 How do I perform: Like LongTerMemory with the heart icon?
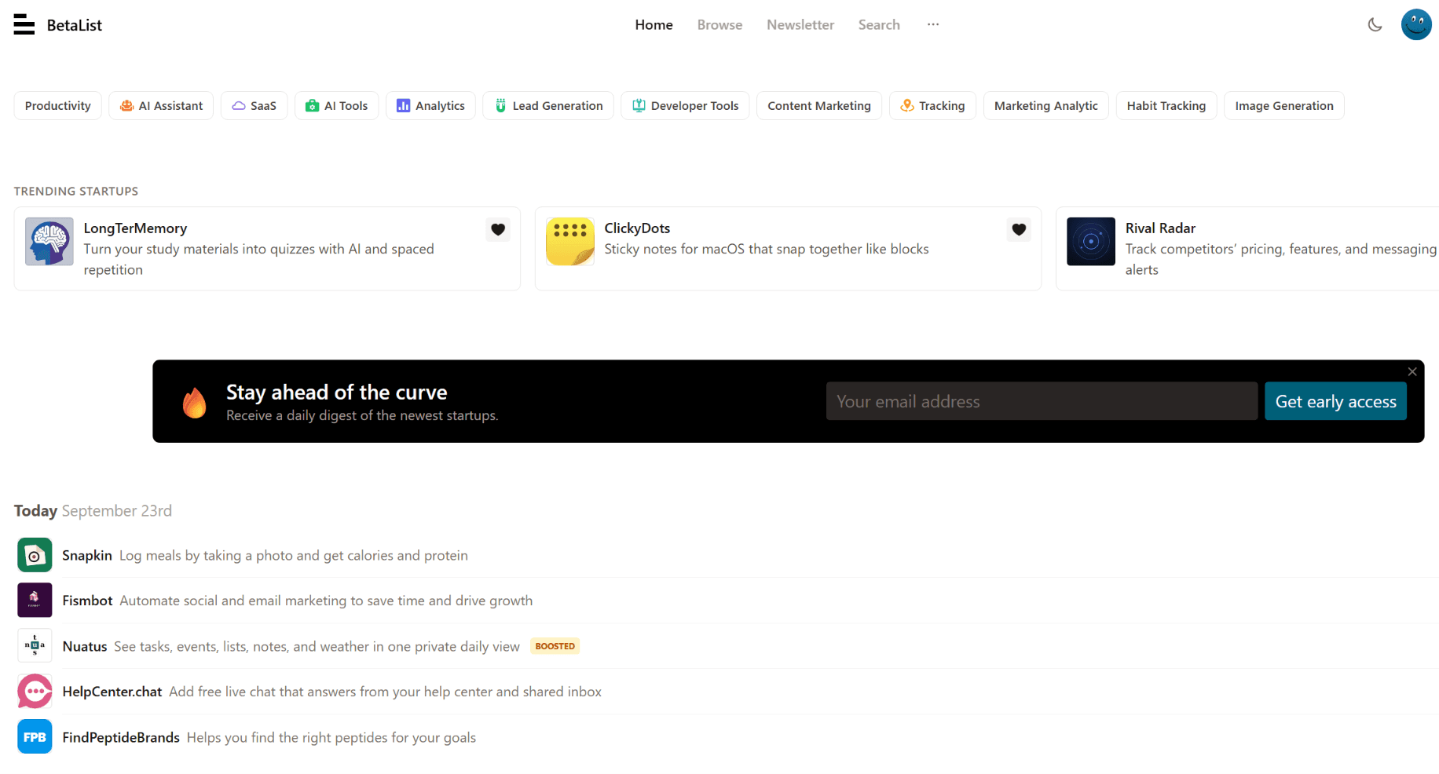(x=498, y=229)
